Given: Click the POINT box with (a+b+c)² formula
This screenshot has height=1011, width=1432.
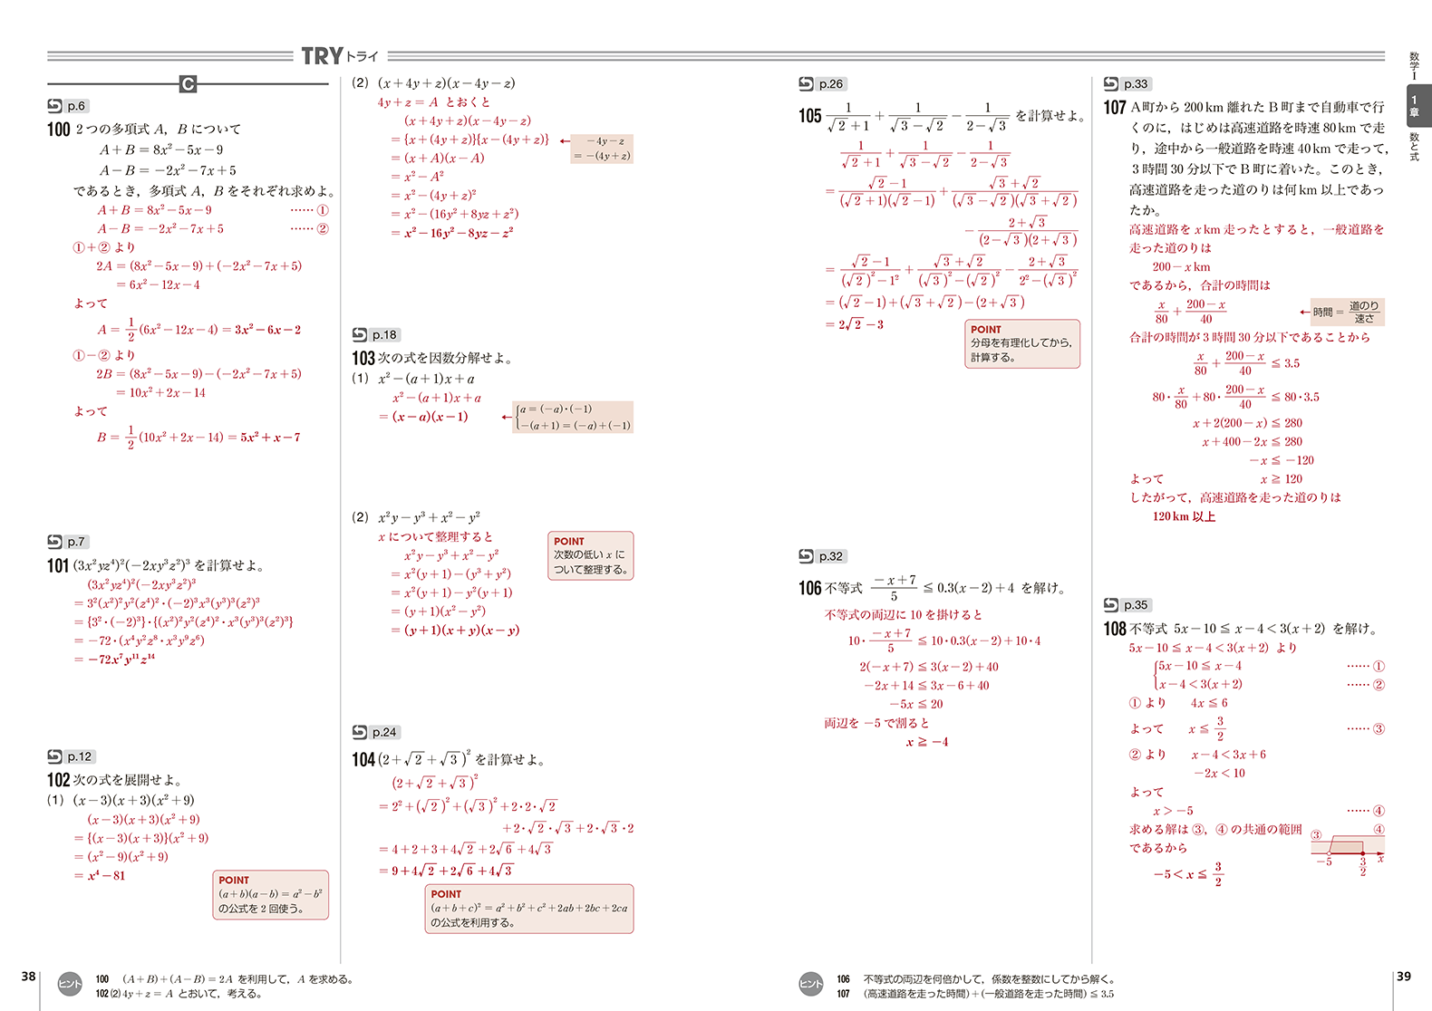Looking at the screenshot, I should click(528, 909).
